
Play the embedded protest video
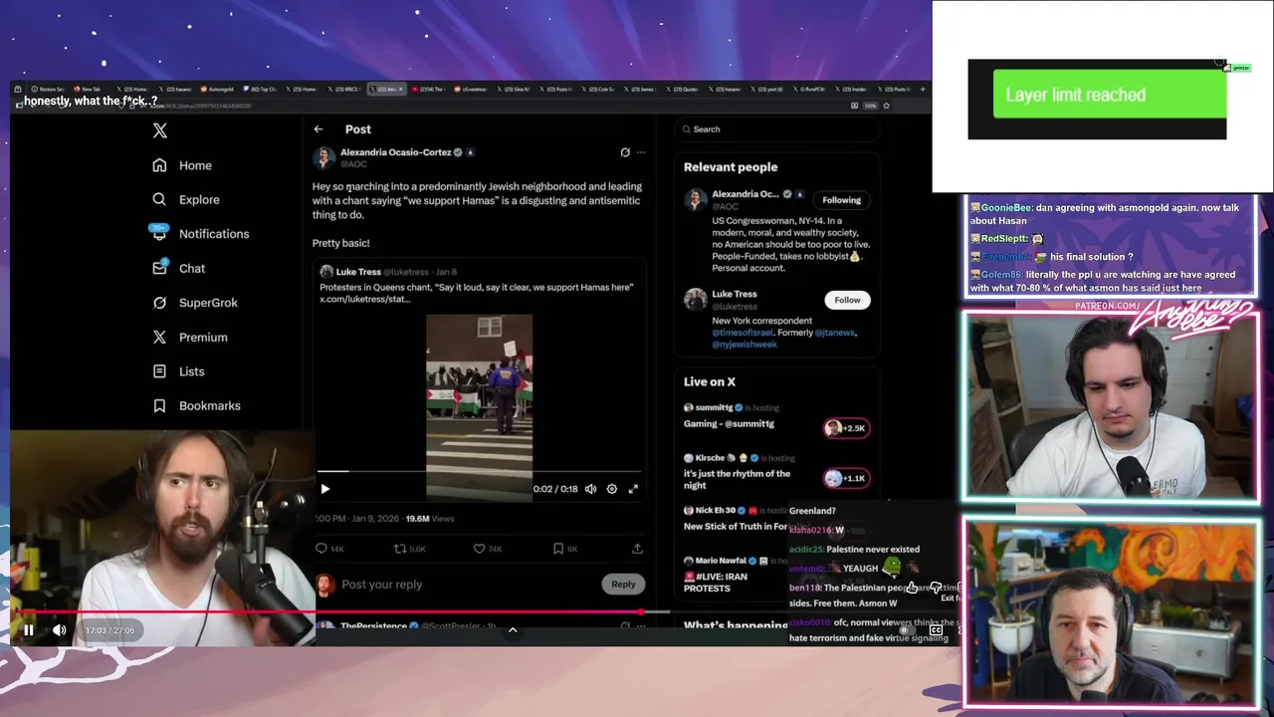(x=325, y=489)
